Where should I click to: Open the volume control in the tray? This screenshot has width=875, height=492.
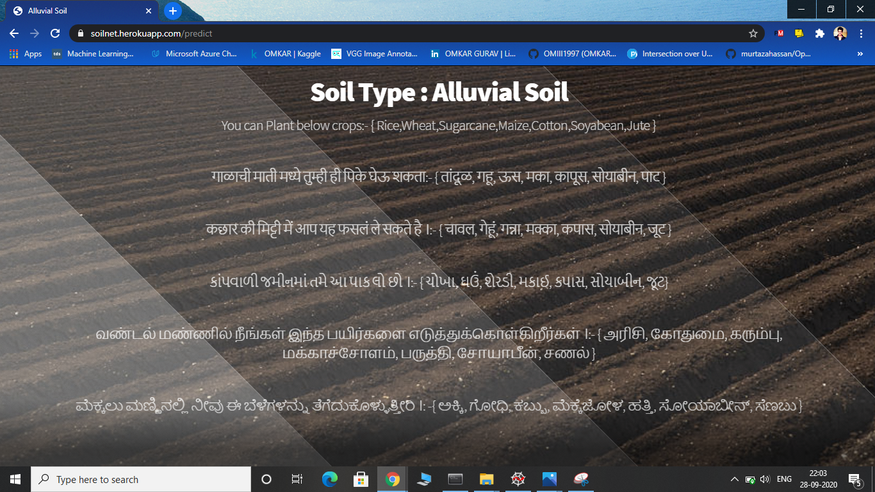[x=765, y=479]
